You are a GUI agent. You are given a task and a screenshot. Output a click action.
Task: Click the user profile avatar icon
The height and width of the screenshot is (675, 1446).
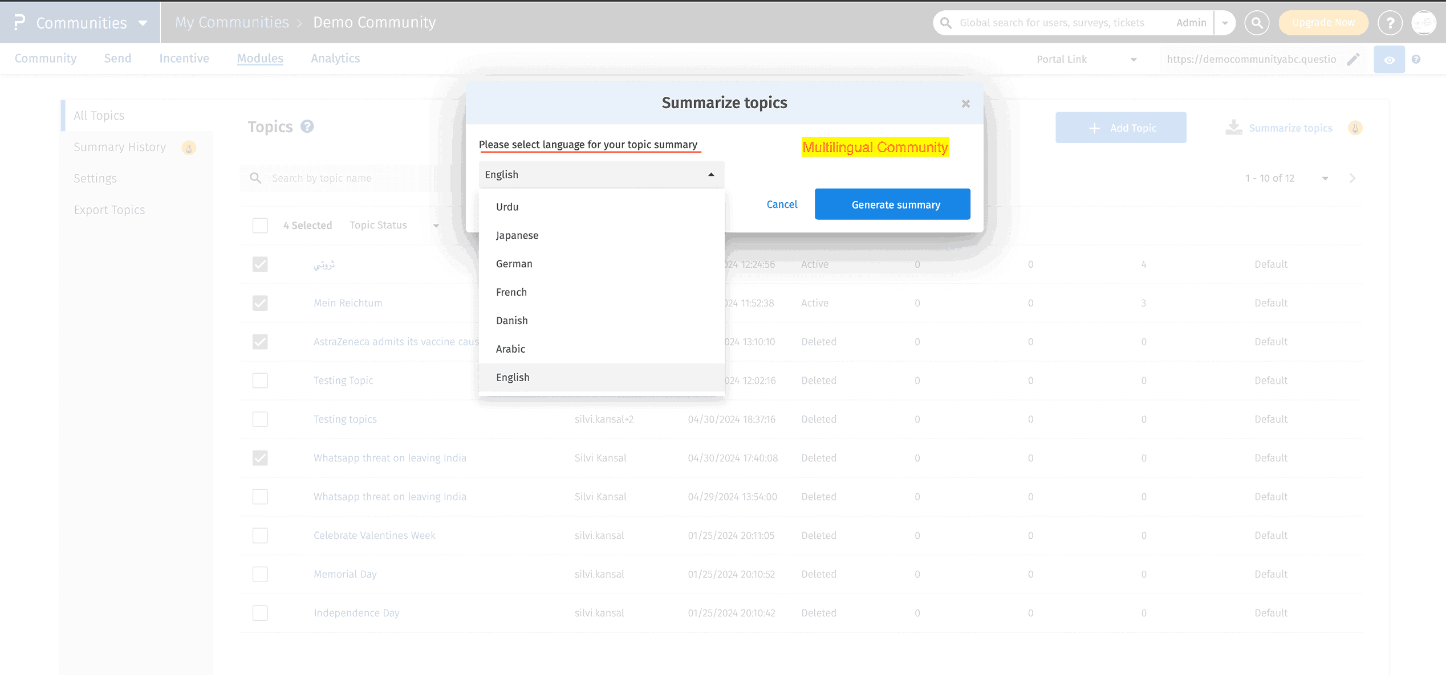[x=1424, y=23]
